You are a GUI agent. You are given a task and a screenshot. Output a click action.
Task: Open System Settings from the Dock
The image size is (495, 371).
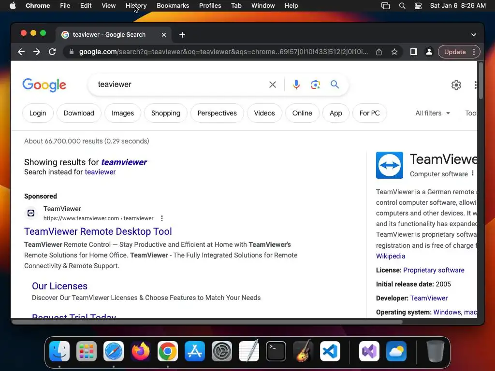[x=221, y=351]
